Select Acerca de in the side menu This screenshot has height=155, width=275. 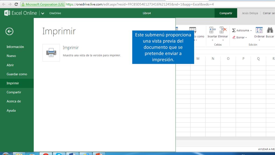coord(14,101)
